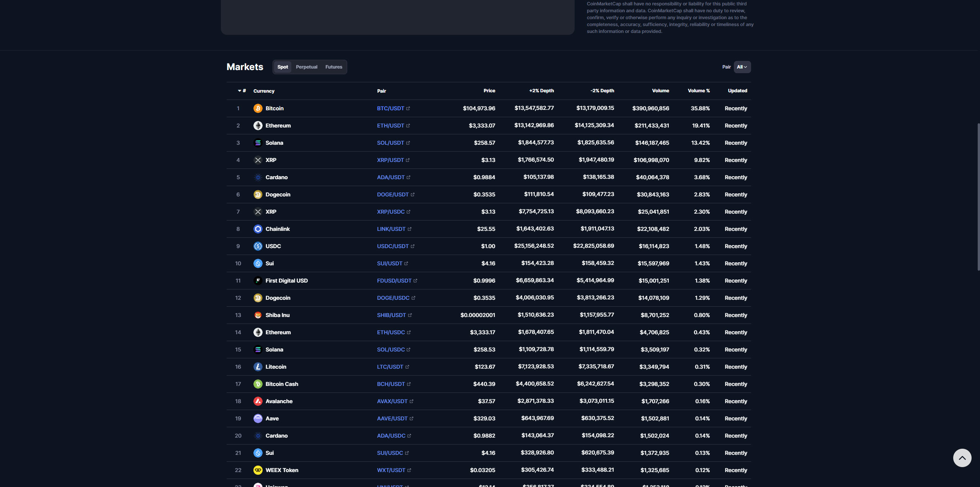Click the Solana icon in the SOL/USDT row
This screenshot has height=487, width=980.
258,143
